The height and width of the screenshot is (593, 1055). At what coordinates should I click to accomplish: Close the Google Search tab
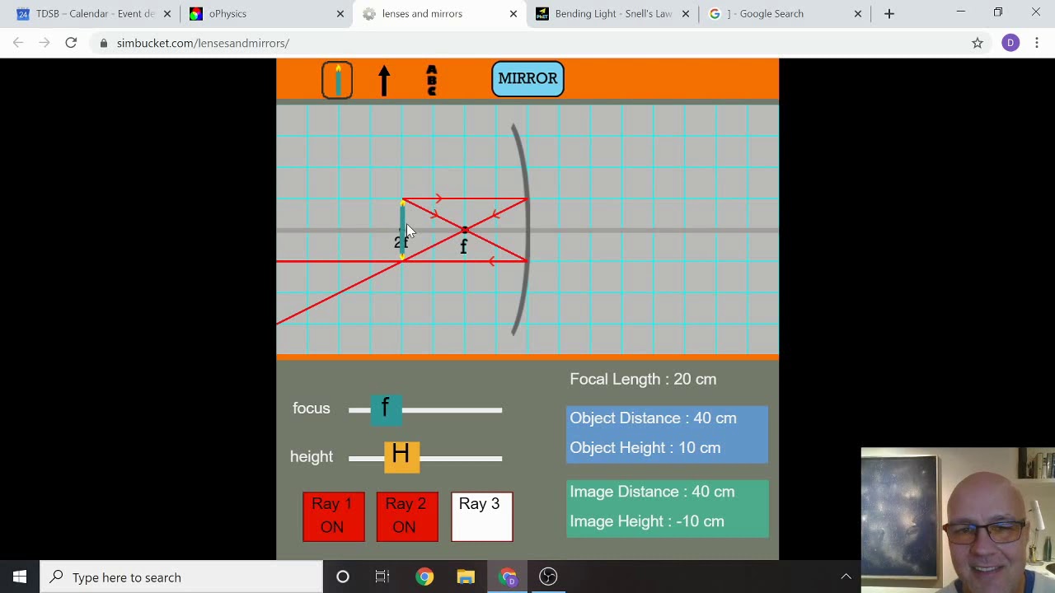(x=858, y=14)
